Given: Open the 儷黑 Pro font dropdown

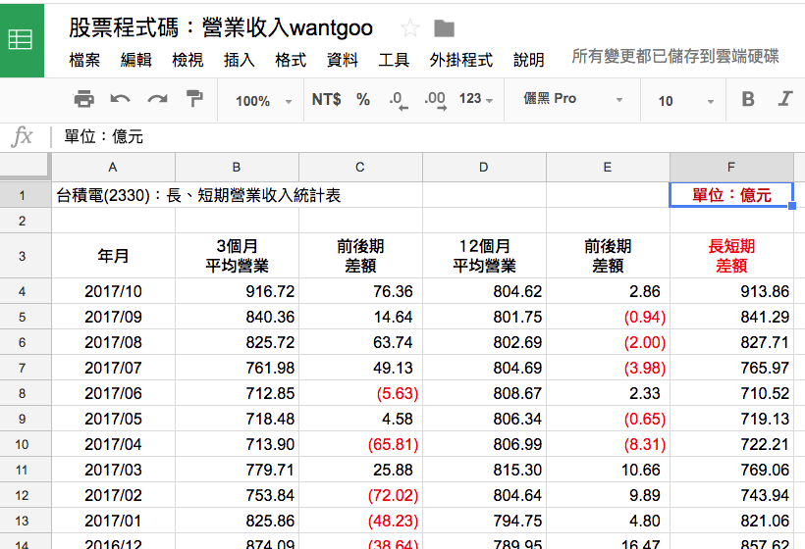Looking at the screenshot, I should tap(573, 99).
